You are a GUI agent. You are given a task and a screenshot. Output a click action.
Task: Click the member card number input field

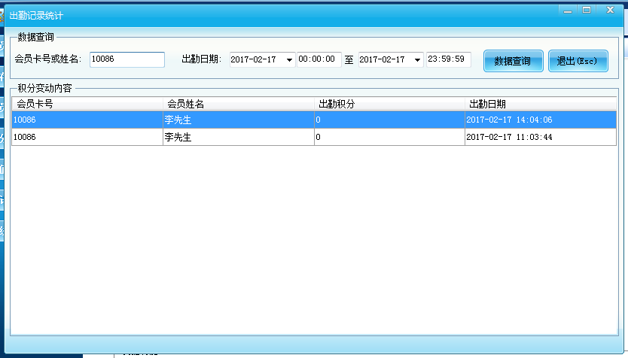pyautogui.click(x=127, y=59)
